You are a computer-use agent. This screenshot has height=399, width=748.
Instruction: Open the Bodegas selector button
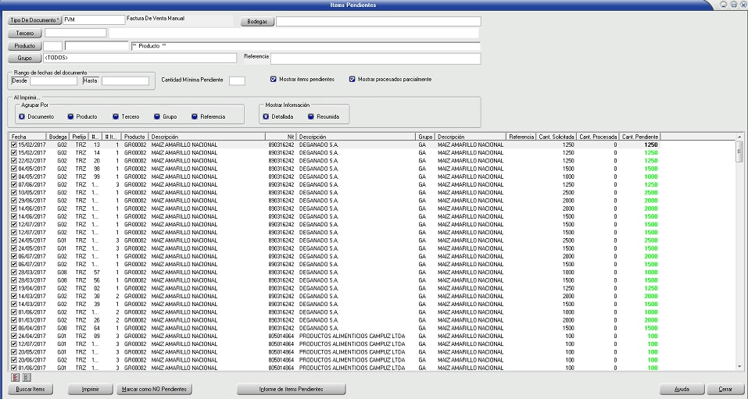click(x=256, y=22)
